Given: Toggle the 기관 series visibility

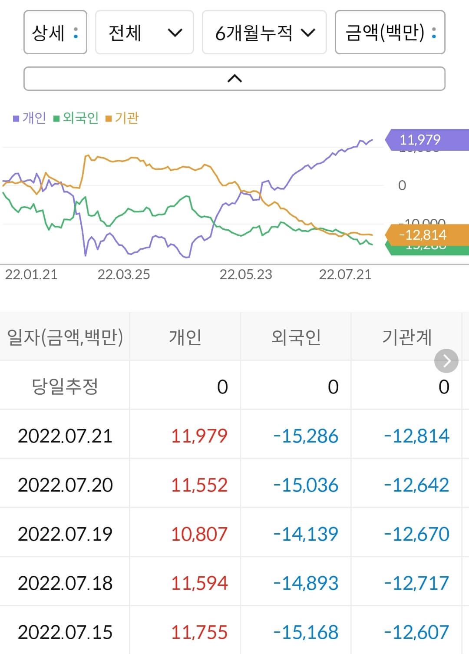Looking at the screenshot, I should [x=126, y=118].
